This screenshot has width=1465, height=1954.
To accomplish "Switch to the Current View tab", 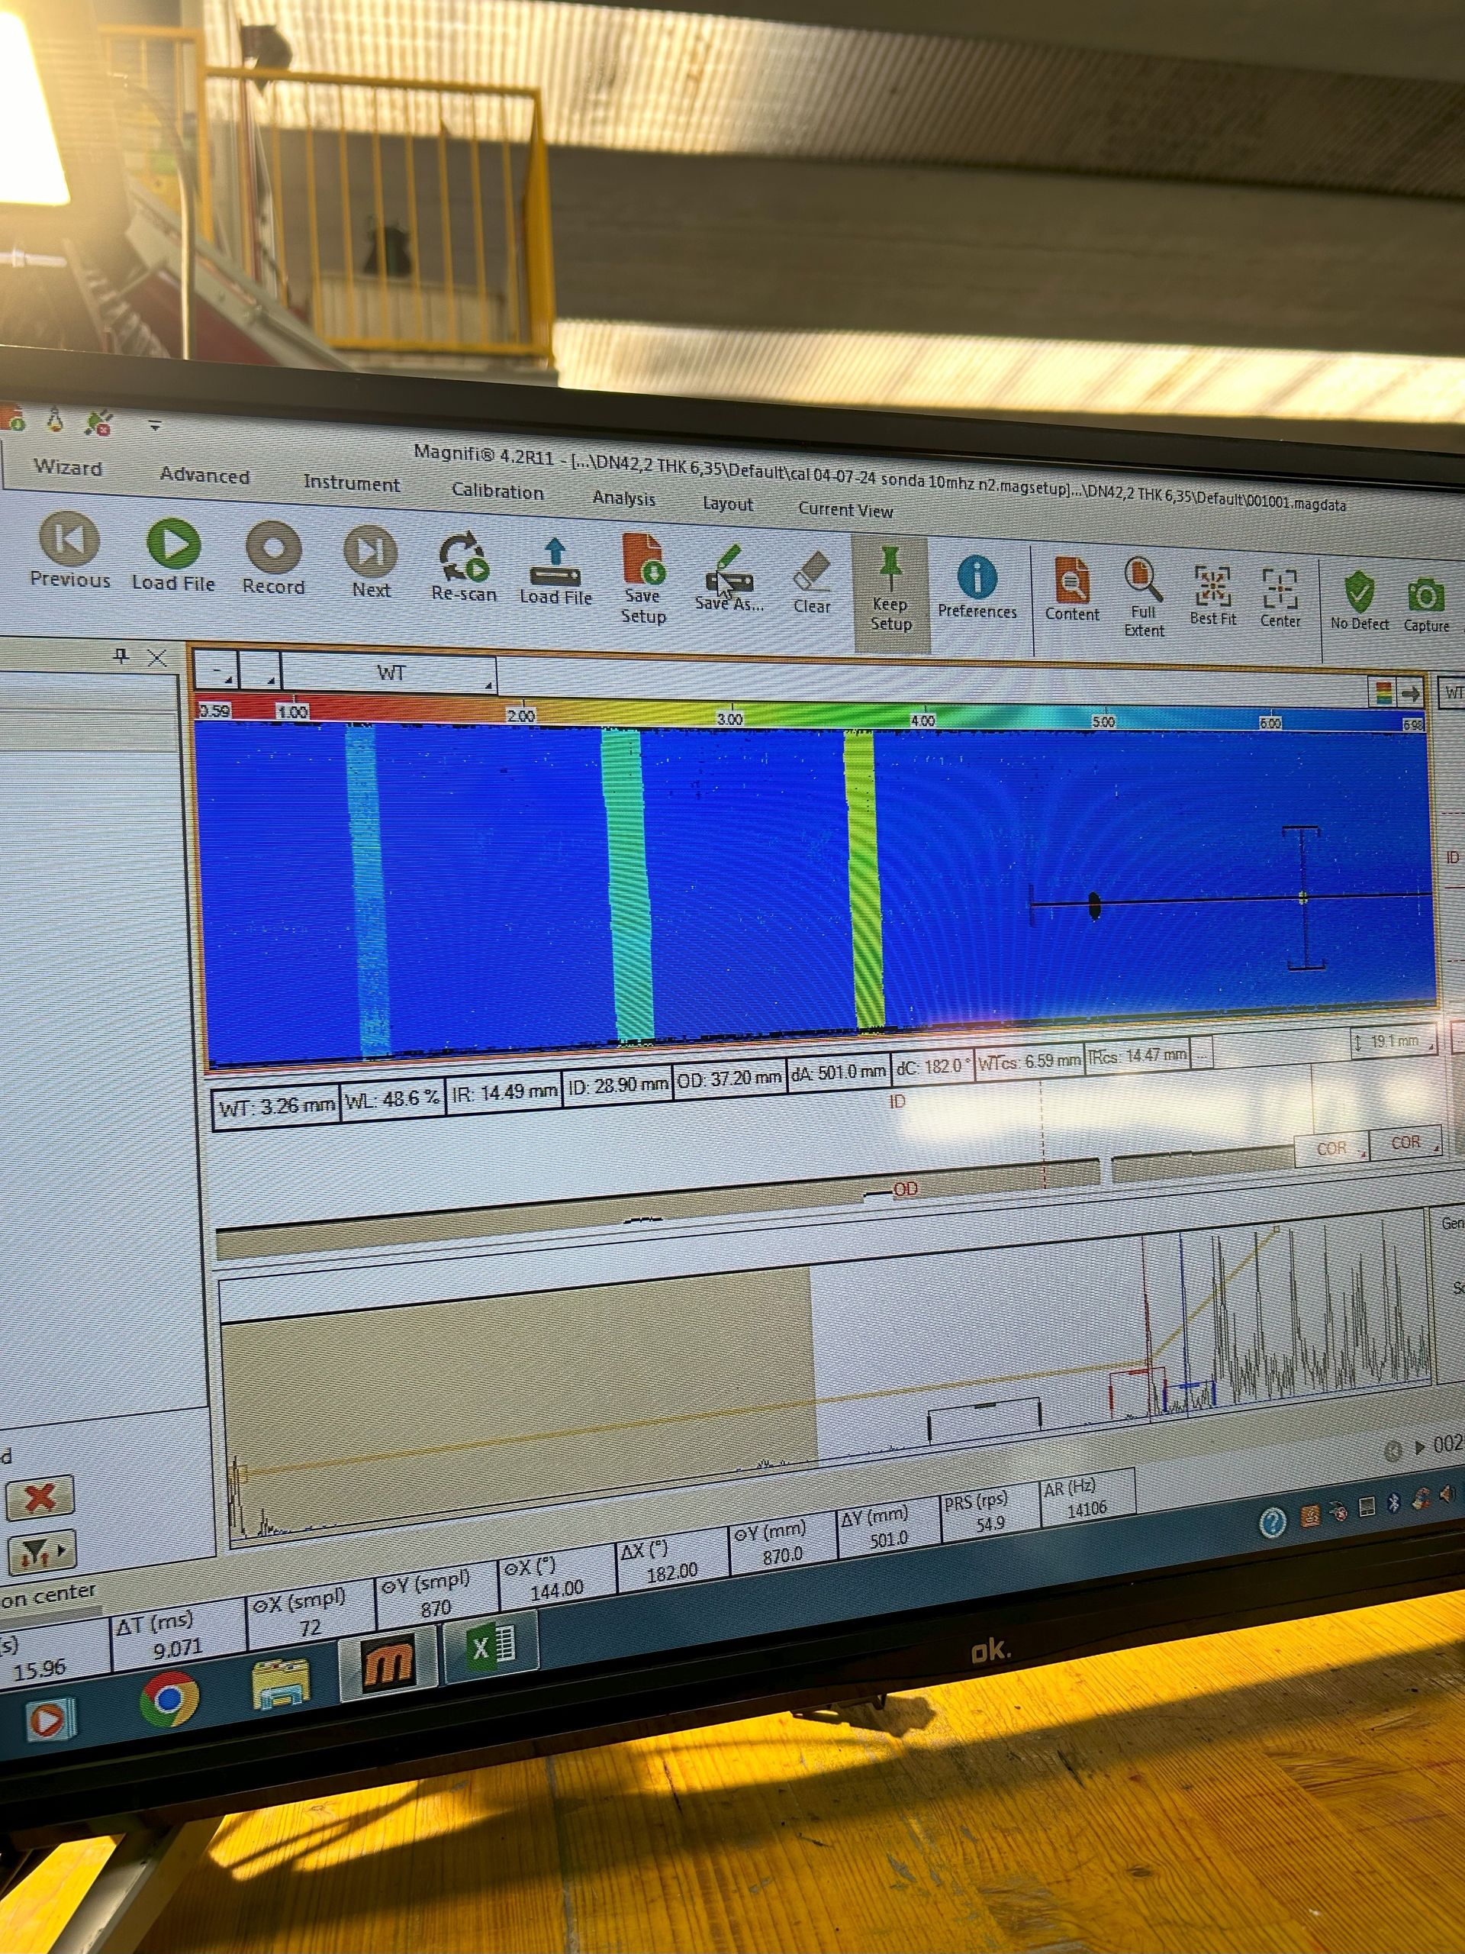I will (x=845, y=510).
